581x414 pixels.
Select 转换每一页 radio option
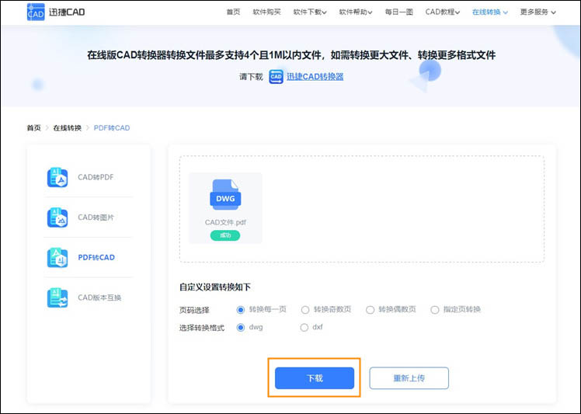[241, 309]
